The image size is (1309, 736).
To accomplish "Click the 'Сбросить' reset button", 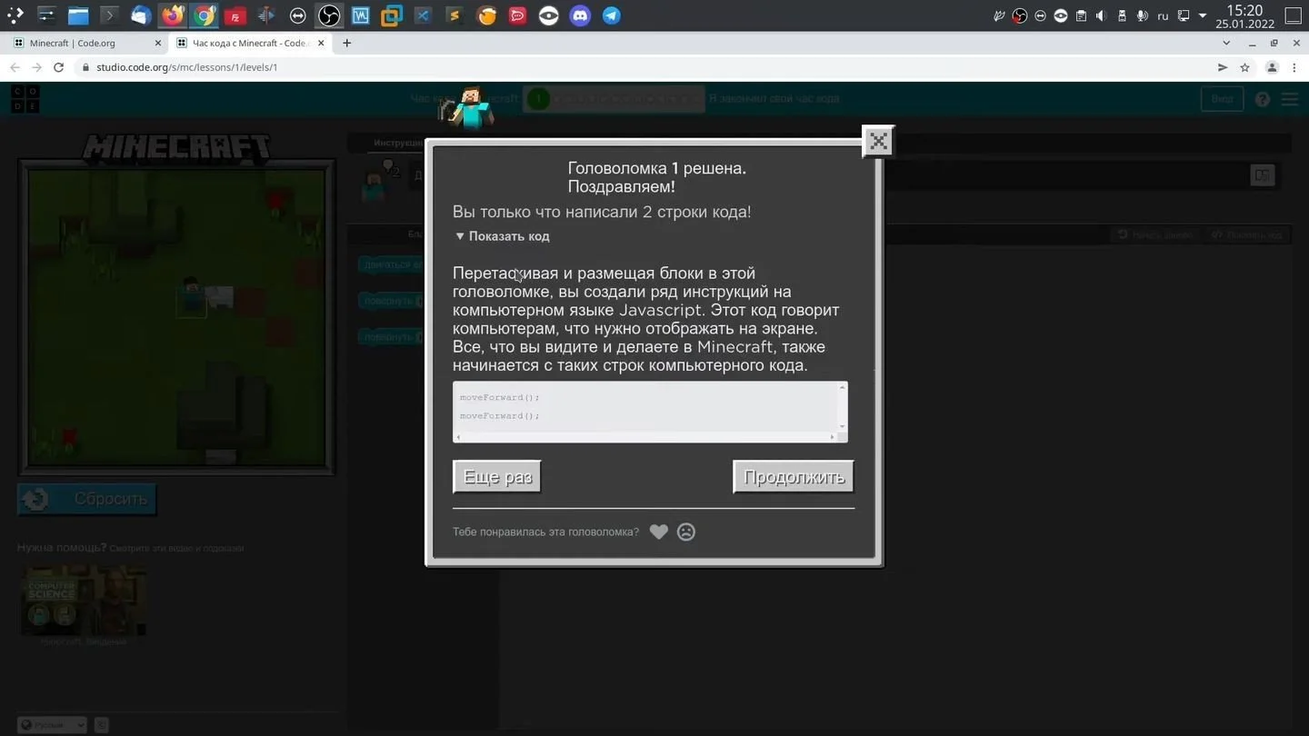I will (87, 499).
